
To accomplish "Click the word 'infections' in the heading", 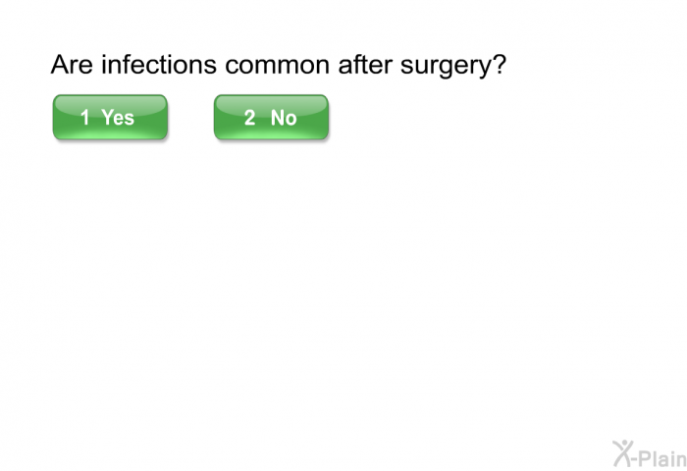I will tap(159, 65).
